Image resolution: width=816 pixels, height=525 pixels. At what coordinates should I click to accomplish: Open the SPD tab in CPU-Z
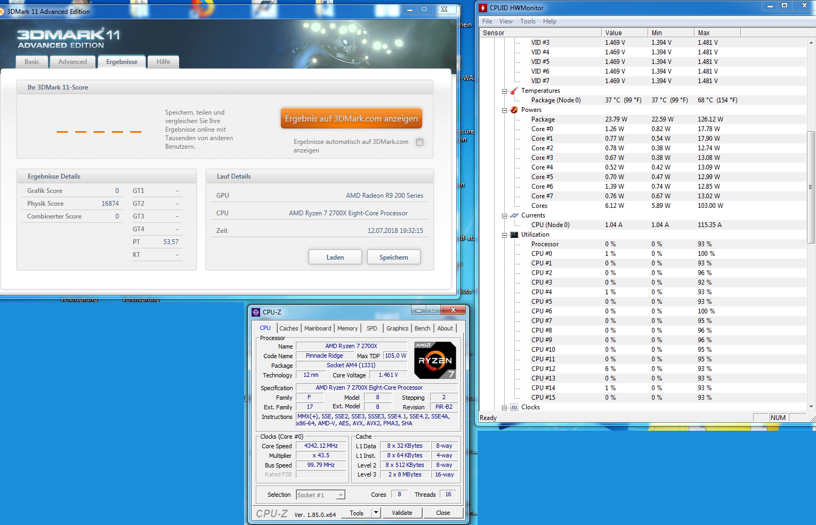click(372, 328)
